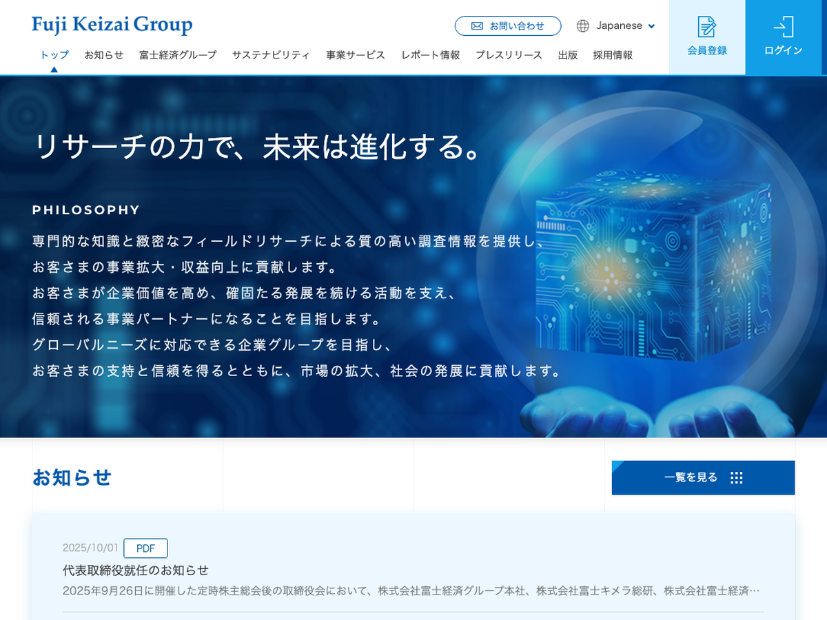Click the envelope icon in contact button
Image resolution: width=827 pixels, height=620 pixels.
(477, 26)
